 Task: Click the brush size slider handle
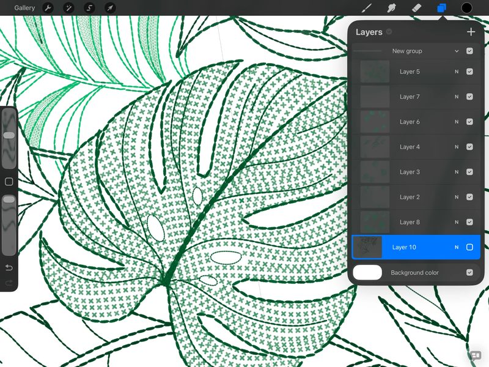(x=9, y=135)
